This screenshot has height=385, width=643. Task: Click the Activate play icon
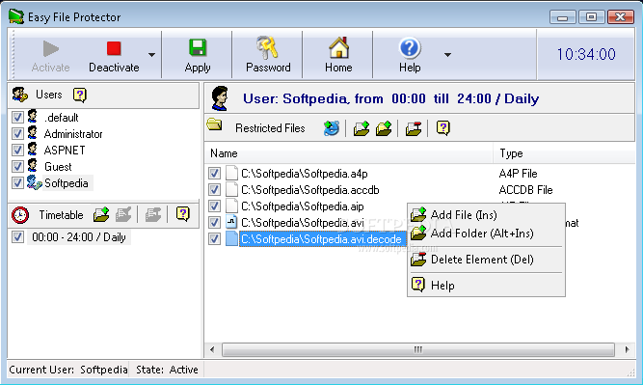pyautogui.click(x=50, y=49)
